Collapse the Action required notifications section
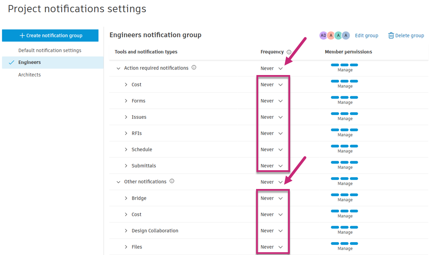Image resolution: width=434 pixels, height=255 pixels. (118, 68)
